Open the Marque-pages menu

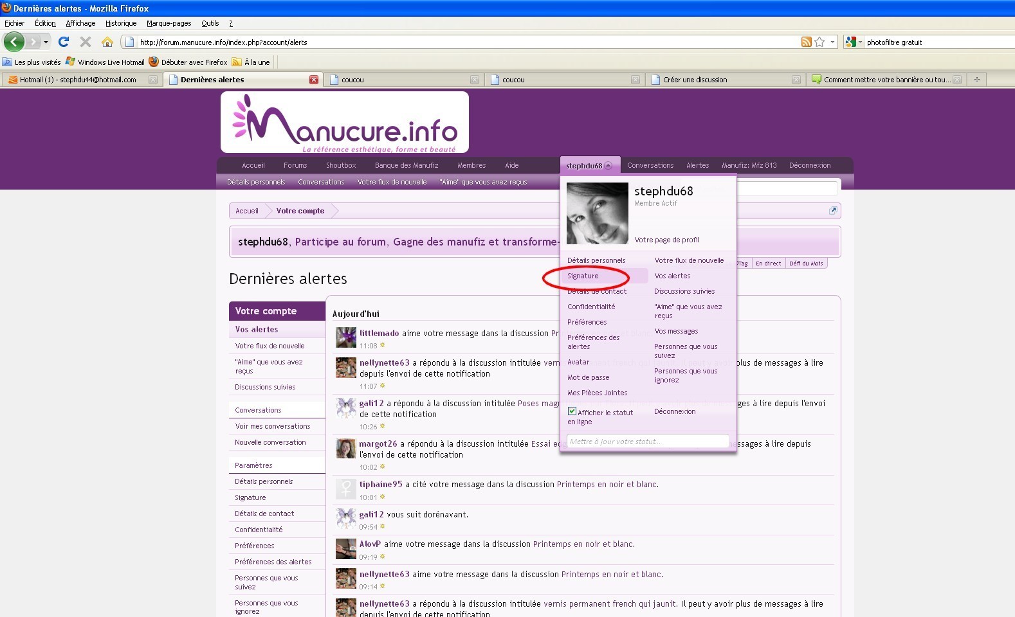pos(169,23)
